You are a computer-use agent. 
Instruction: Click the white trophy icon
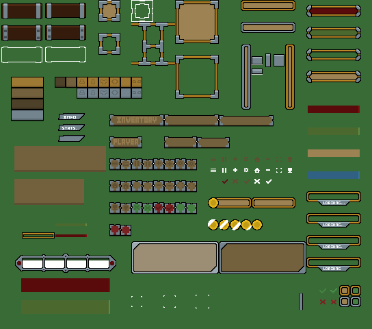pyautogui.click(x=290, y=170)
